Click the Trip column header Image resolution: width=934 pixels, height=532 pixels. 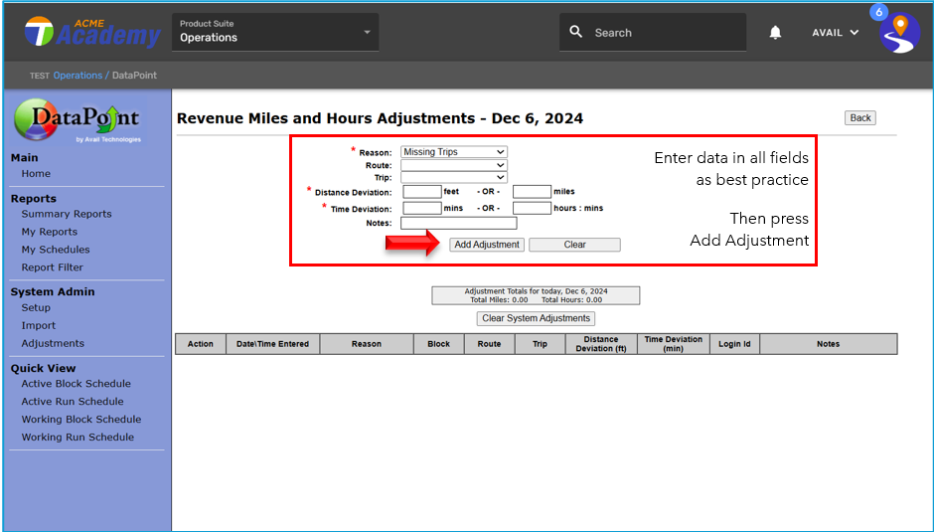point(540,344)
